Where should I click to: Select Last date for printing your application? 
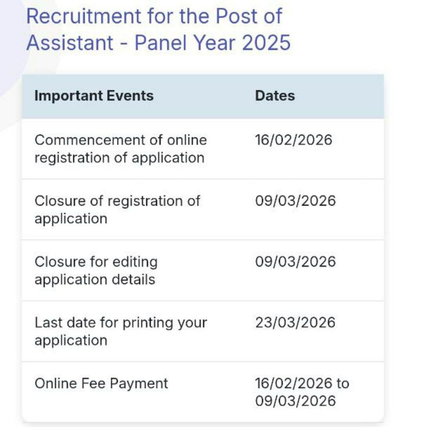(x=120, y=331)
